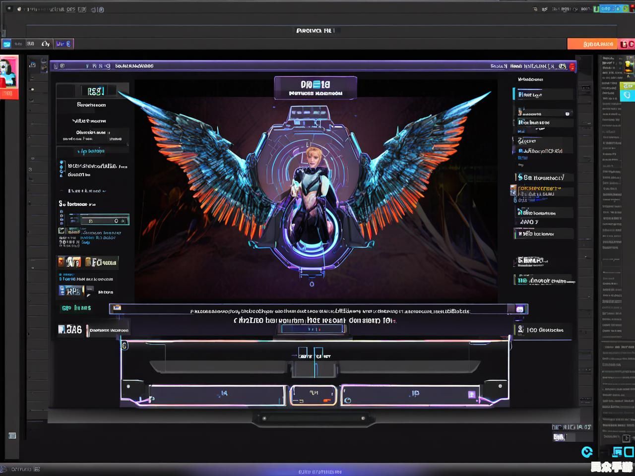Click the red icon at the inner window's title bar end
The width and height of the screenshot is (635, 476).
tap(572, 66)
